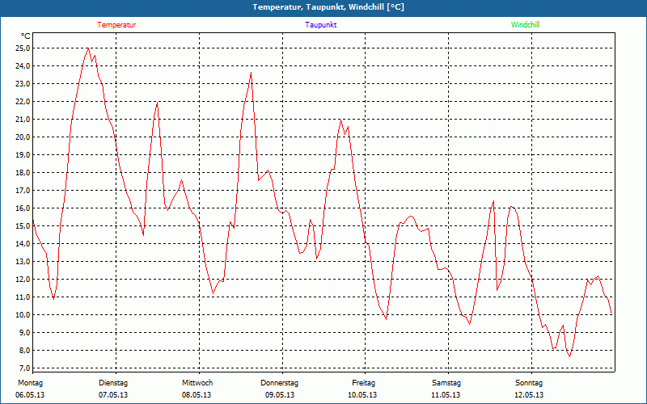Click the 25,0 value on the y-axis

(23, 48)
